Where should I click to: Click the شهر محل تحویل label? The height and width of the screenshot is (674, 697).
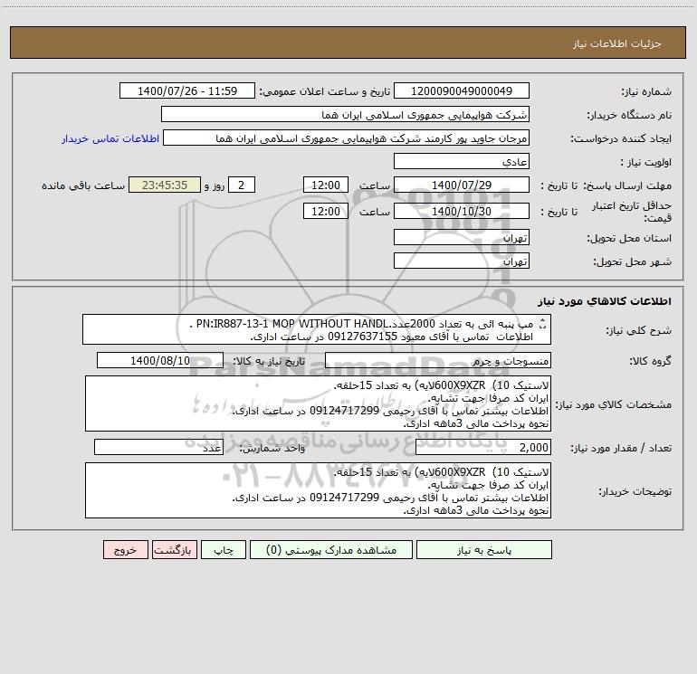[x=633, y=262]
